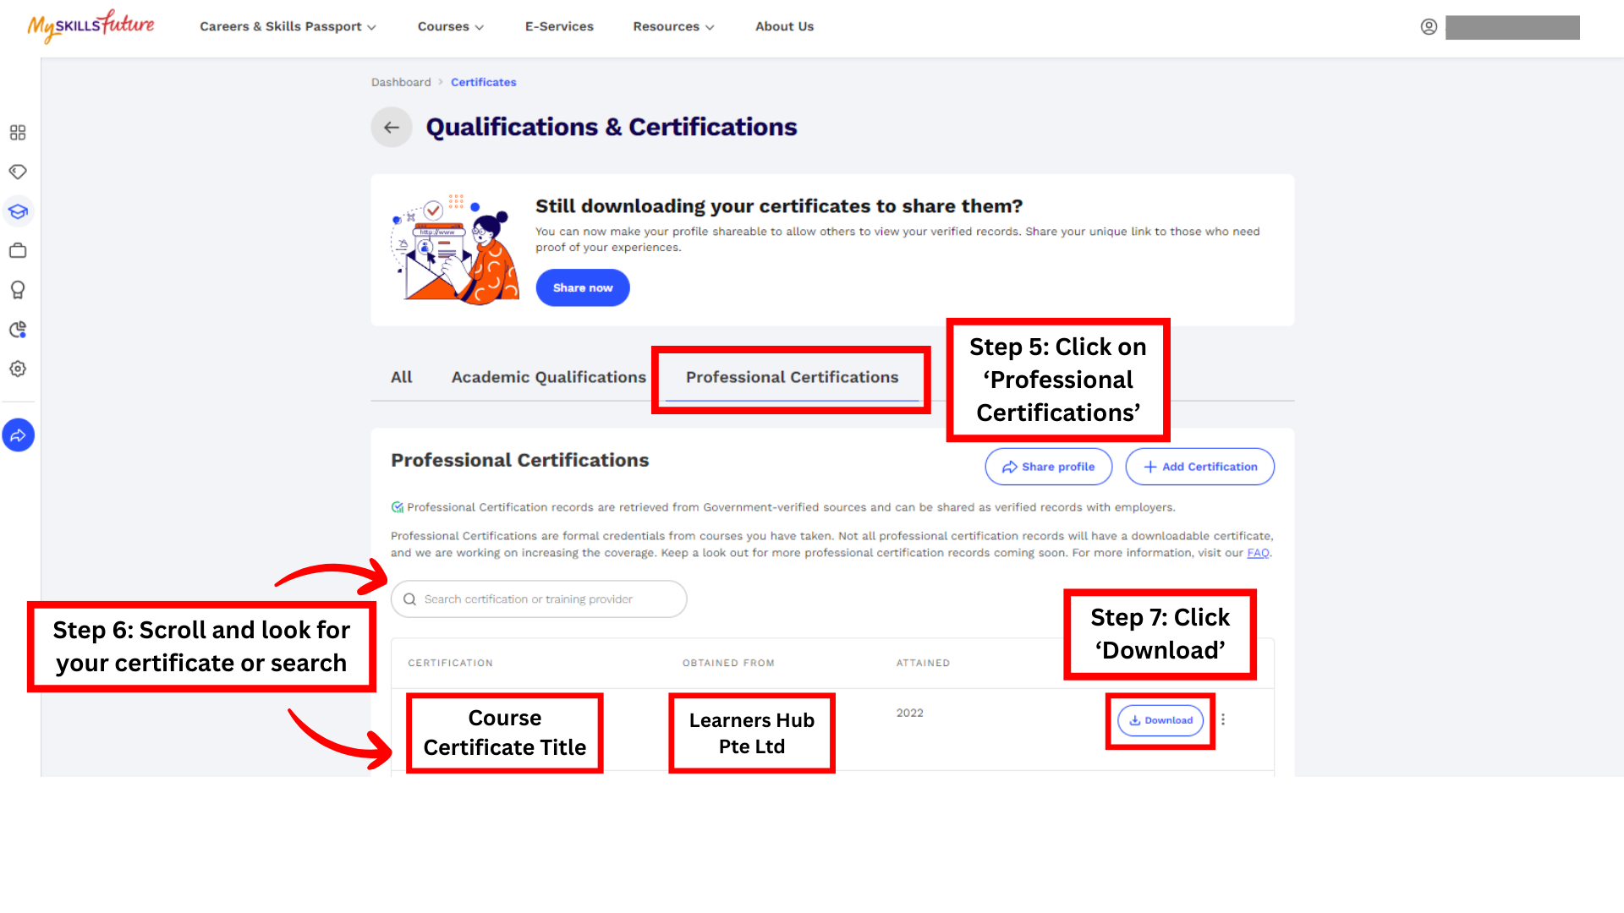Viewport: 1624px width, 913px height.
Task: Open the three-dot menu next to Download
Action: tap(1223, 719)
